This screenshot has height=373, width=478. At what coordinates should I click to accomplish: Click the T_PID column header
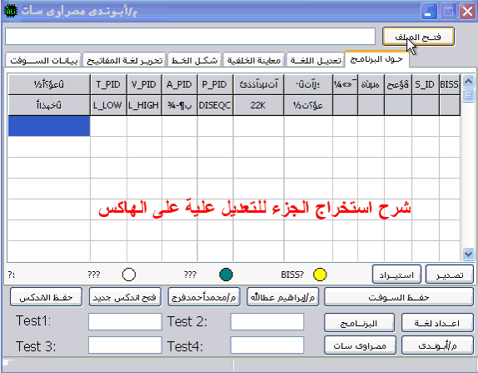(x=108, y=84)
